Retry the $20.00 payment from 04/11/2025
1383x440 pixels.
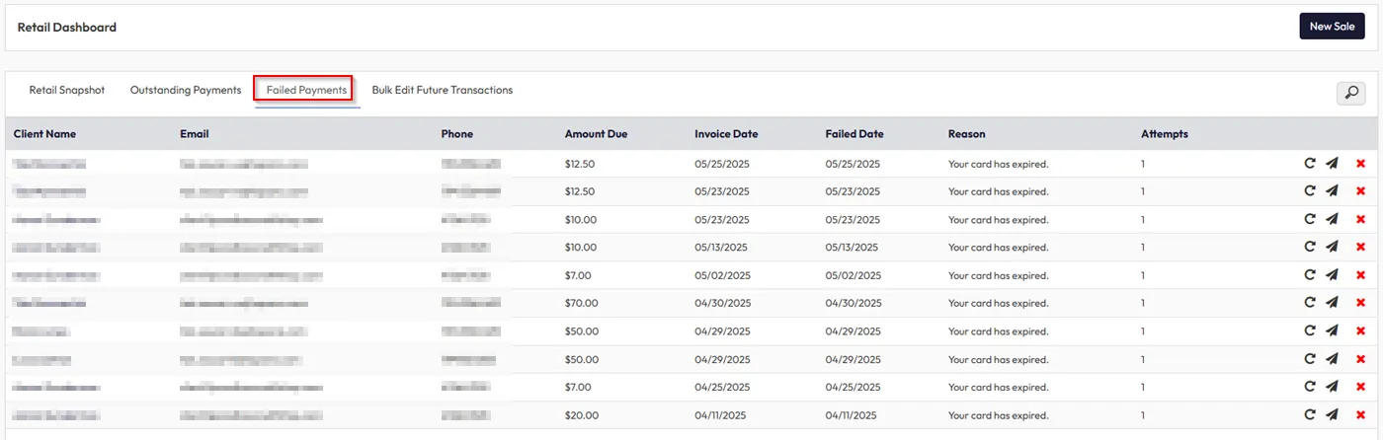point(1309,415)
